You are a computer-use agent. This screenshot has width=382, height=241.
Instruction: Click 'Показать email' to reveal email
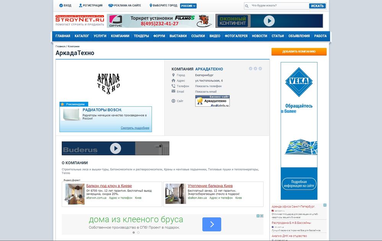pos(206,92)
